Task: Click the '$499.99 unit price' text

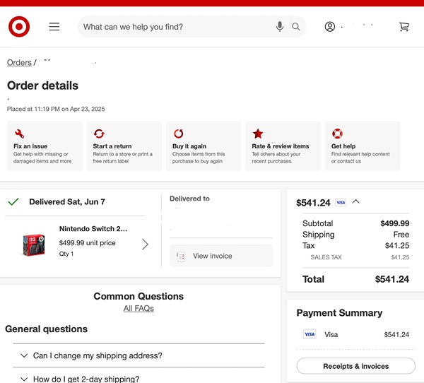Action: click(88, 243)
